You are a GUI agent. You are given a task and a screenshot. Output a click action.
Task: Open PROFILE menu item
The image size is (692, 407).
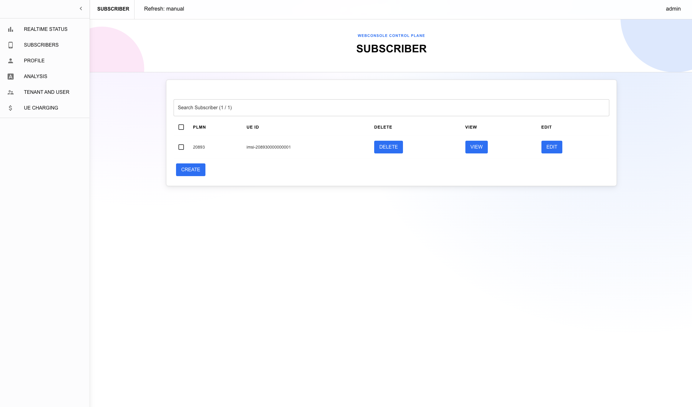[x=45, y=61]
